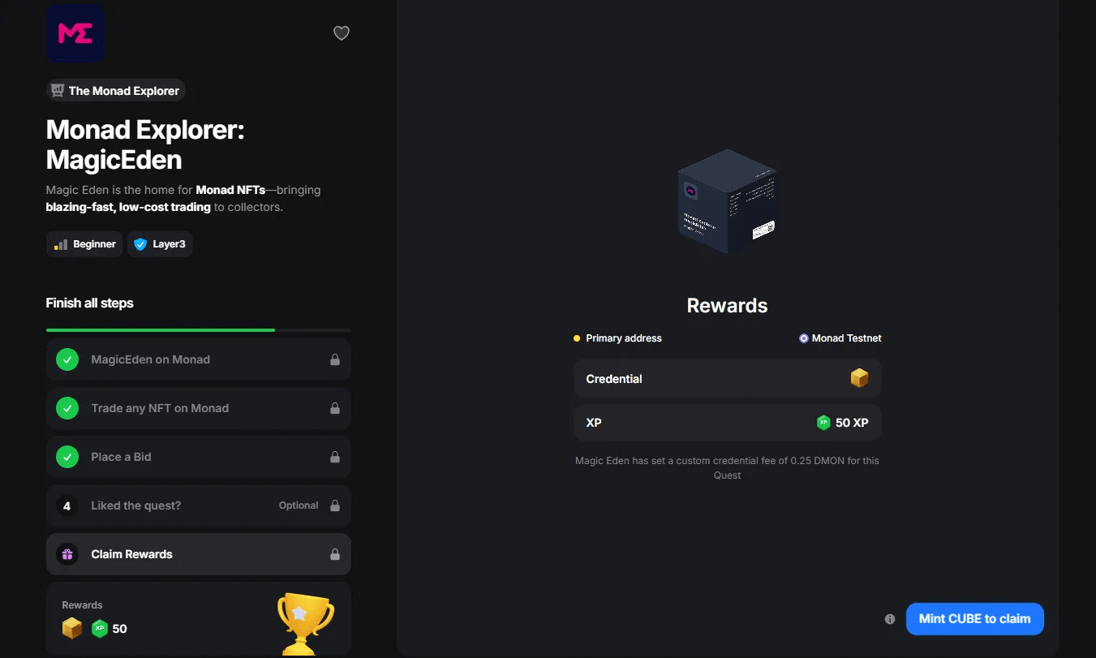Click lock icon on MagicEden on Monad row
The width and height of the screenshot is (1096, 658).
[x=334, y=359]
